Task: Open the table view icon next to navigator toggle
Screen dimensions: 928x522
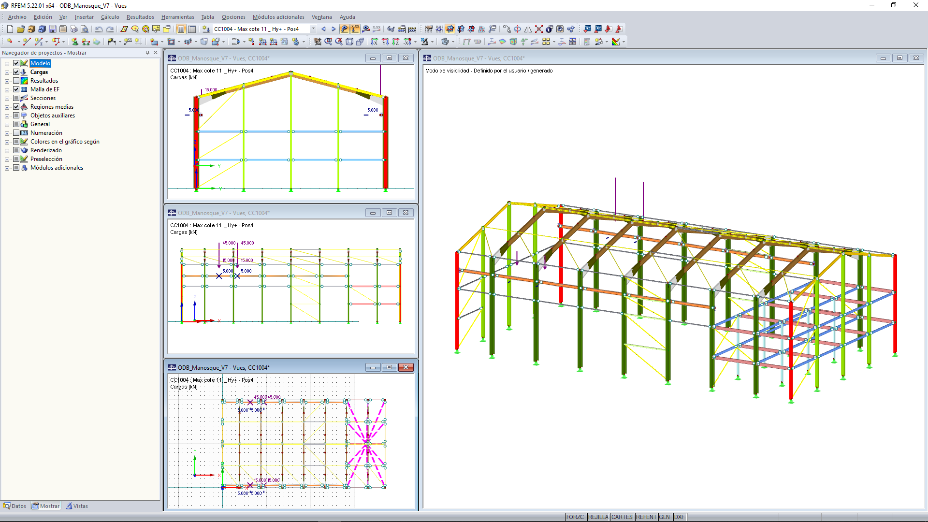Action: click(x=191, y=29)
